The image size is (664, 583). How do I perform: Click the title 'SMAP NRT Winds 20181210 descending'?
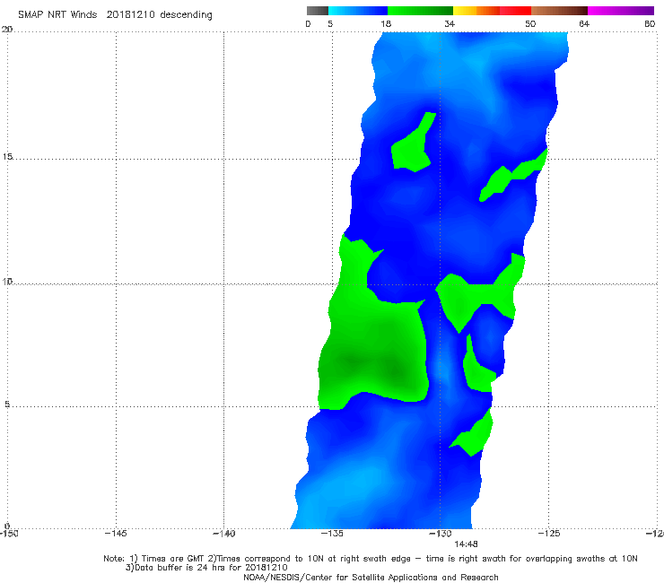tap(115, 14)
